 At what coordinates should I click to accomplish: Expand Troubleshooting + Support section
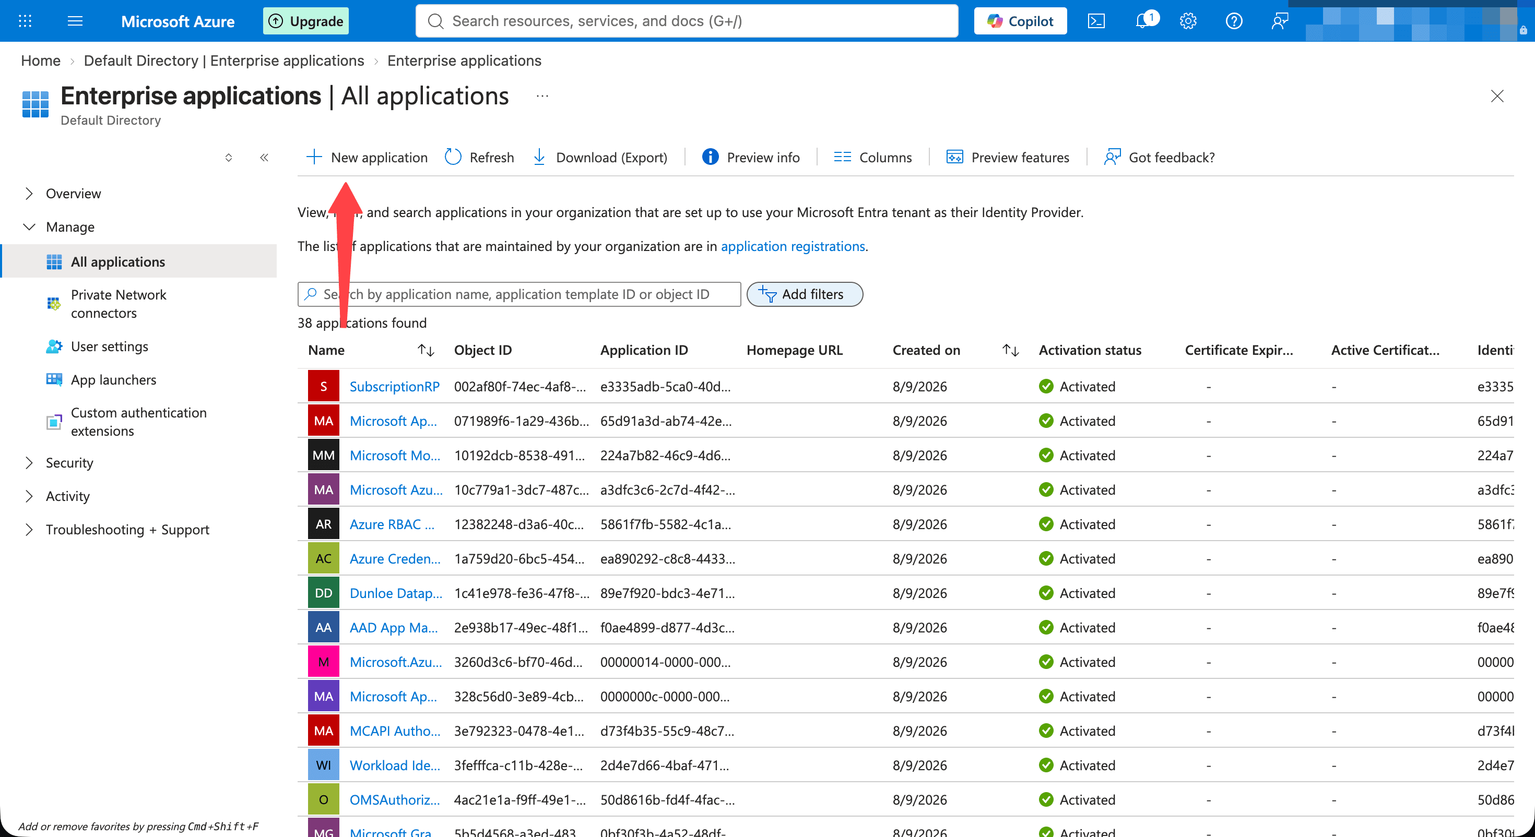point(29,530)
